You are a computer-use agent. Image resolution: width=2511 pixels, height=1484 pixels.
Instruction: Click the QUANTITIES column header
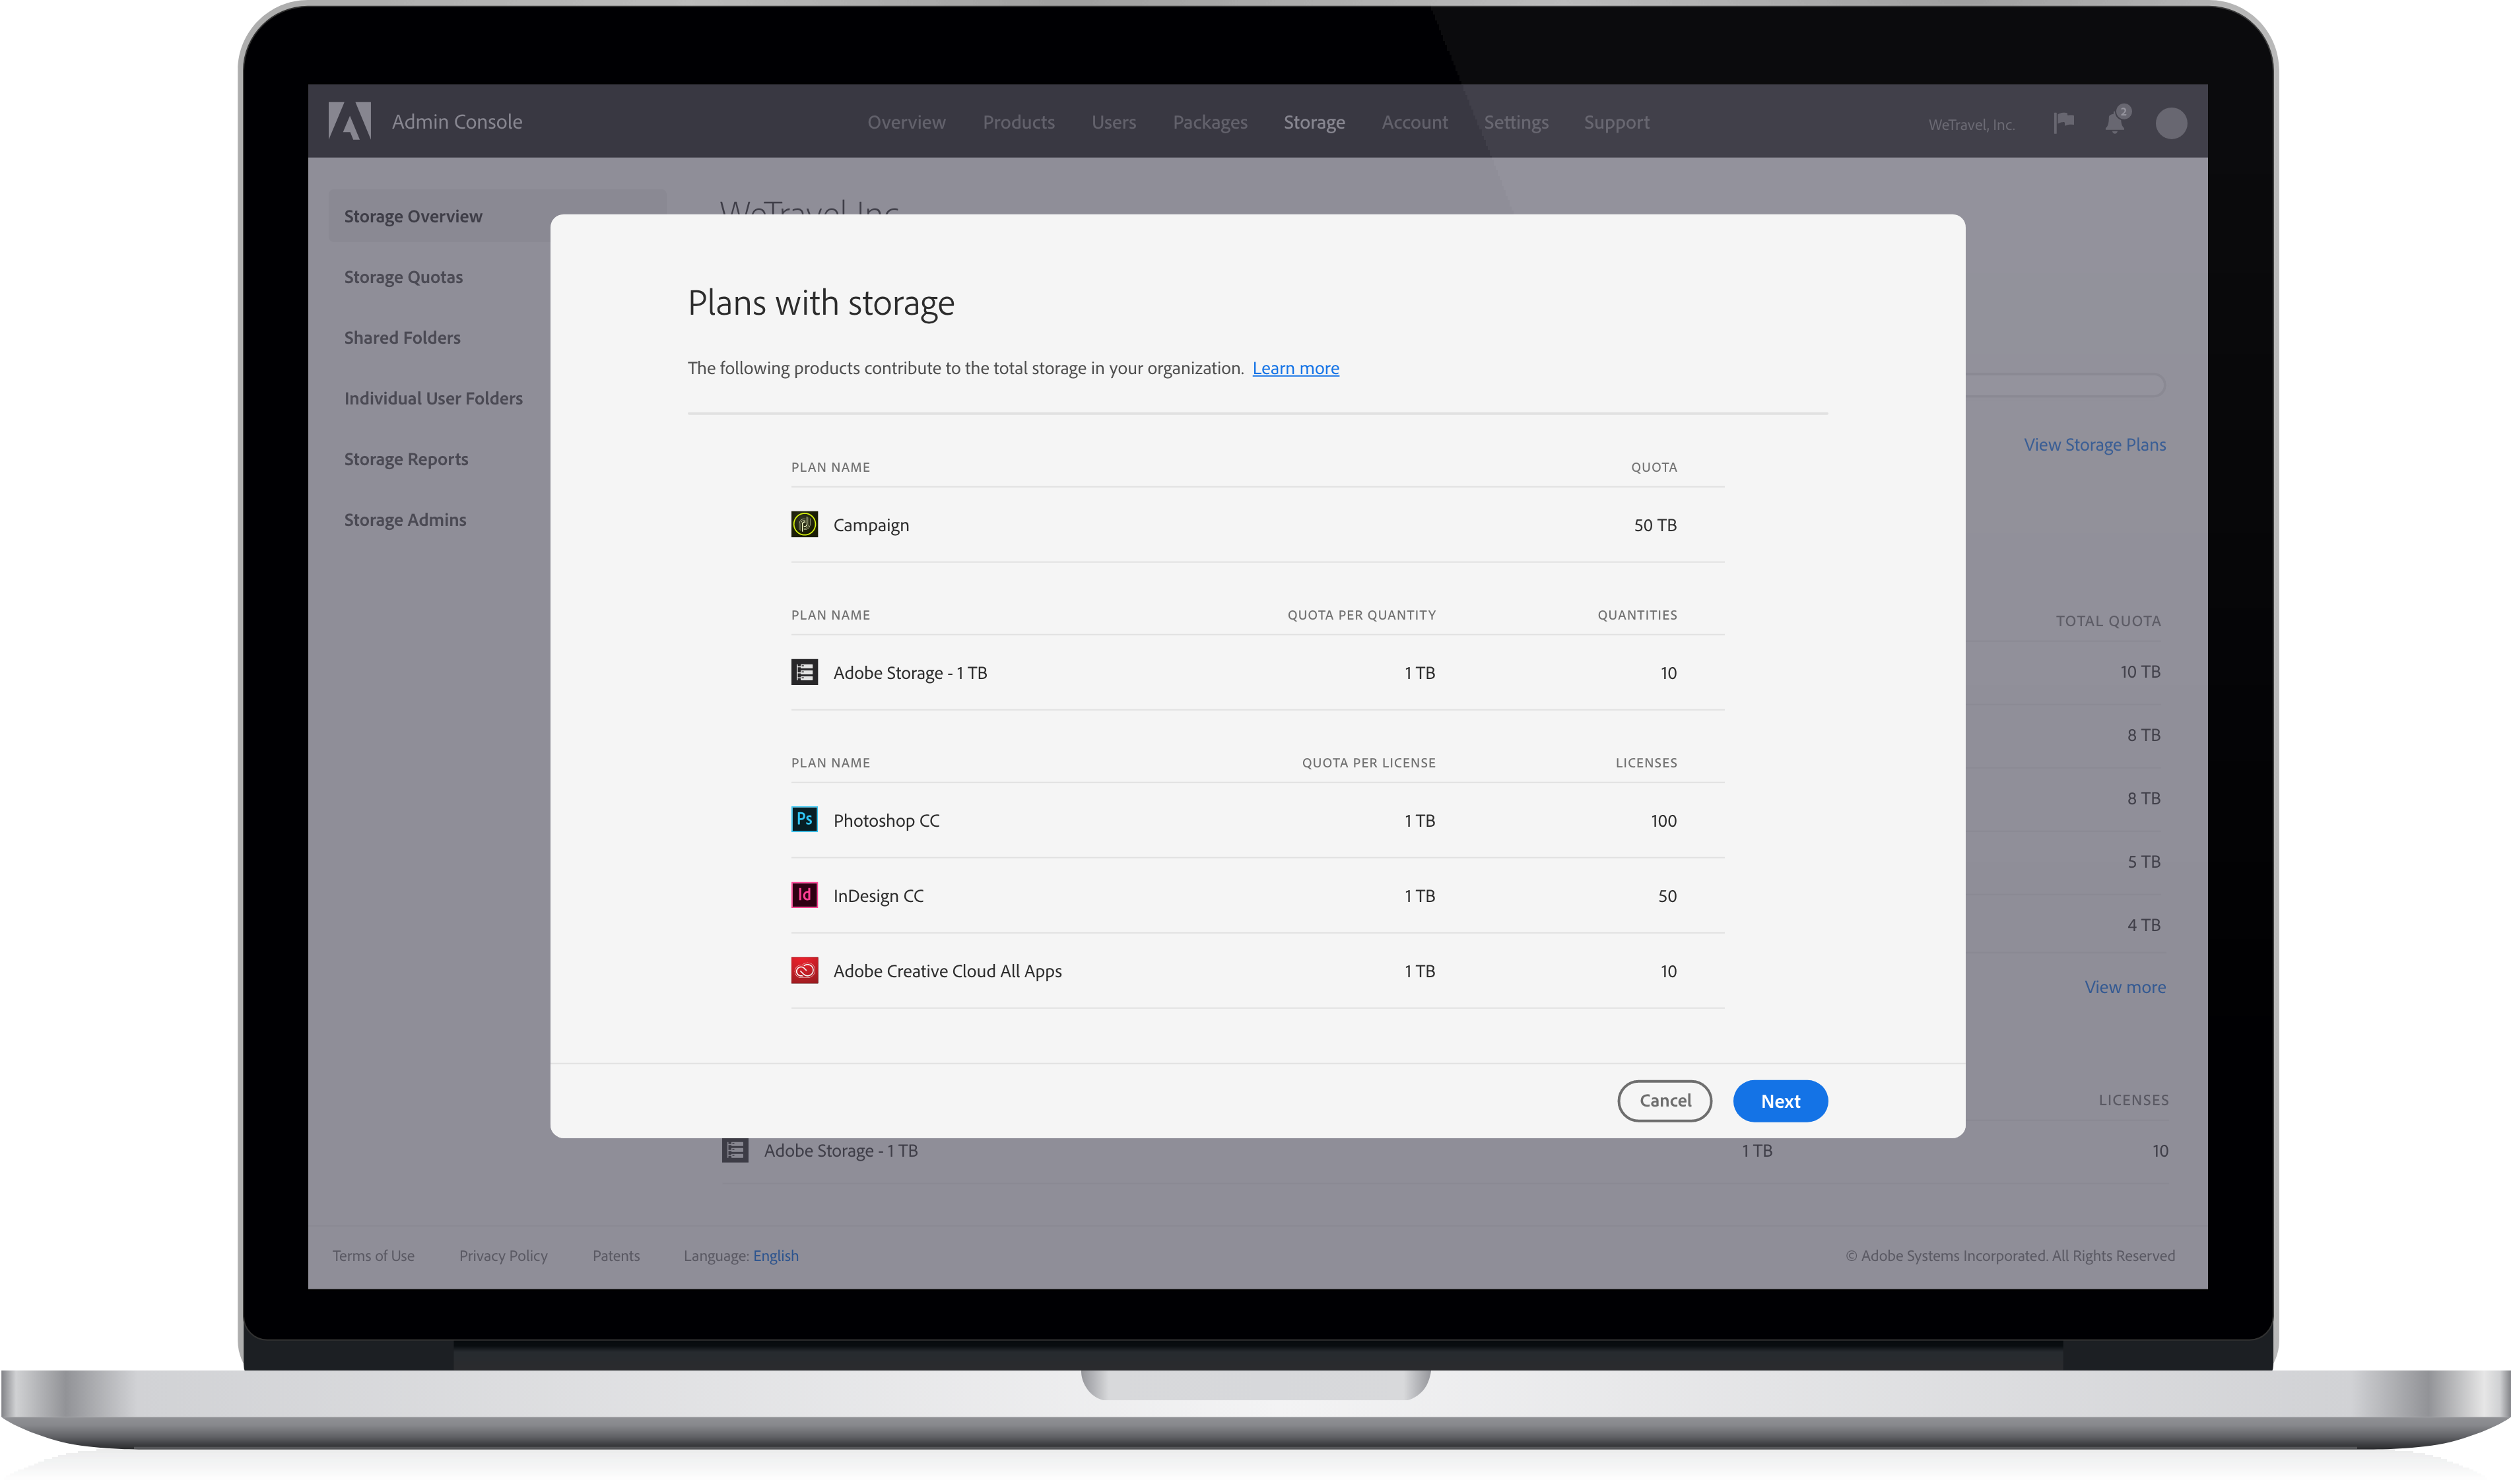pyautogui.click(x=1636, y=614)
